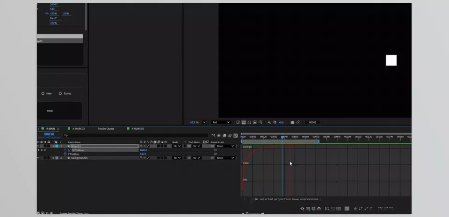Image resolution: width=449 pixels, height=217 pixels.
Task: Click graph editor eye show-properties icon
Action: point(303,209)
